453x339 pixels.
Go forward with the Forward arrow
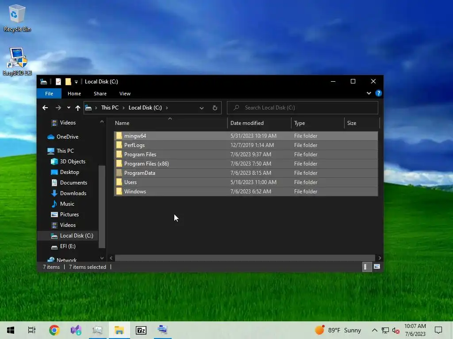tap(58, 108)
